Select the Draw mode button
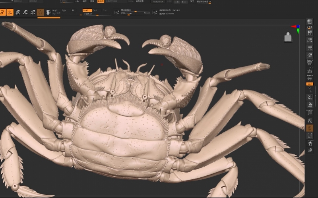Screen dimensions: 318x198 (10, 13)
